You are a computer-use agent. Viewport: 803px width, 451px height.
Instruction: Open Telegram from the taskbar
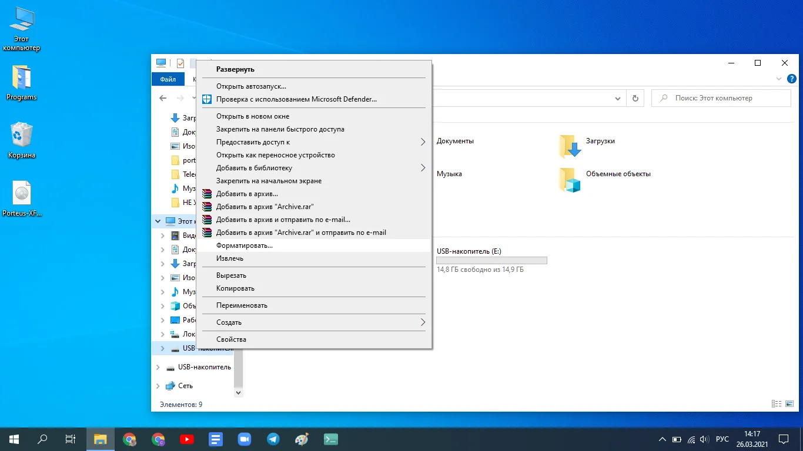273,439
